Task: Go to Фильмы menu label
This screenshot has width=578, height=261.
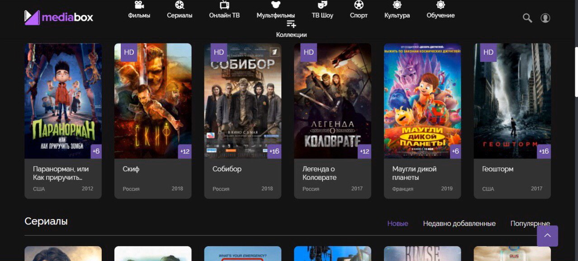Action: (139, 15)
